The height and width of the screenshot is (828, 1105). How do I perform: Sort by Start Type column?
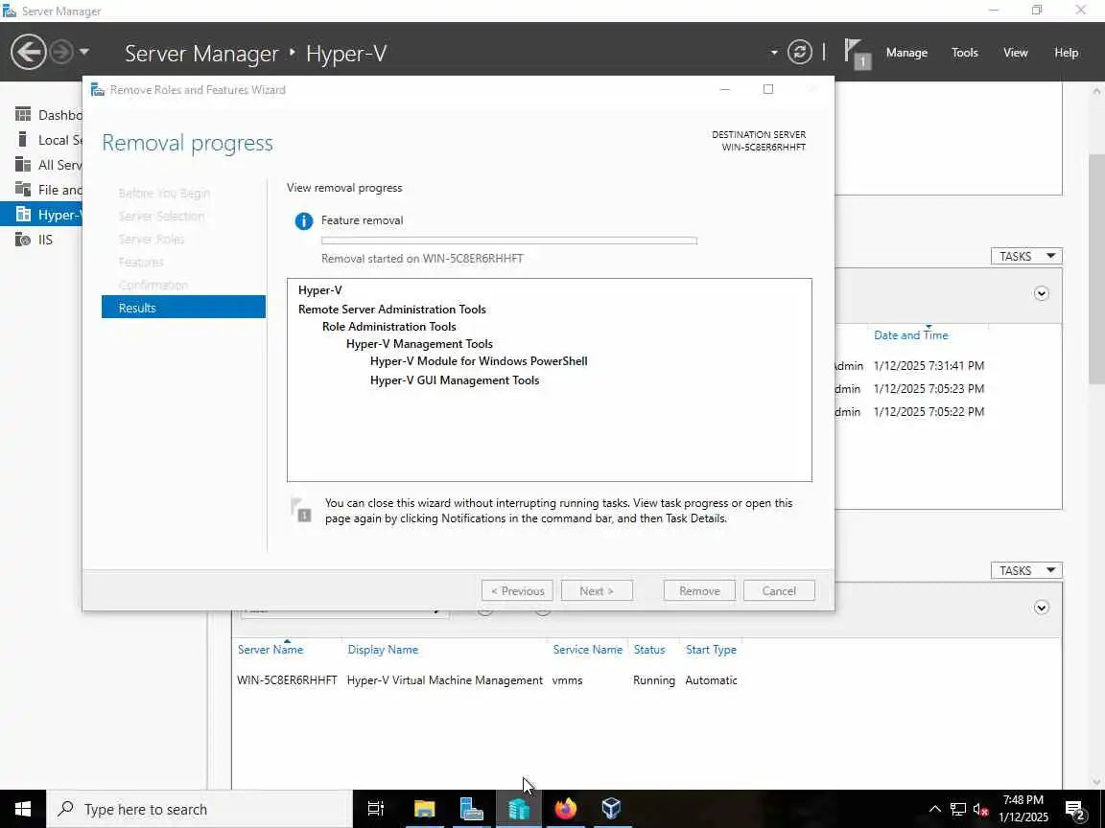(711, 649)
